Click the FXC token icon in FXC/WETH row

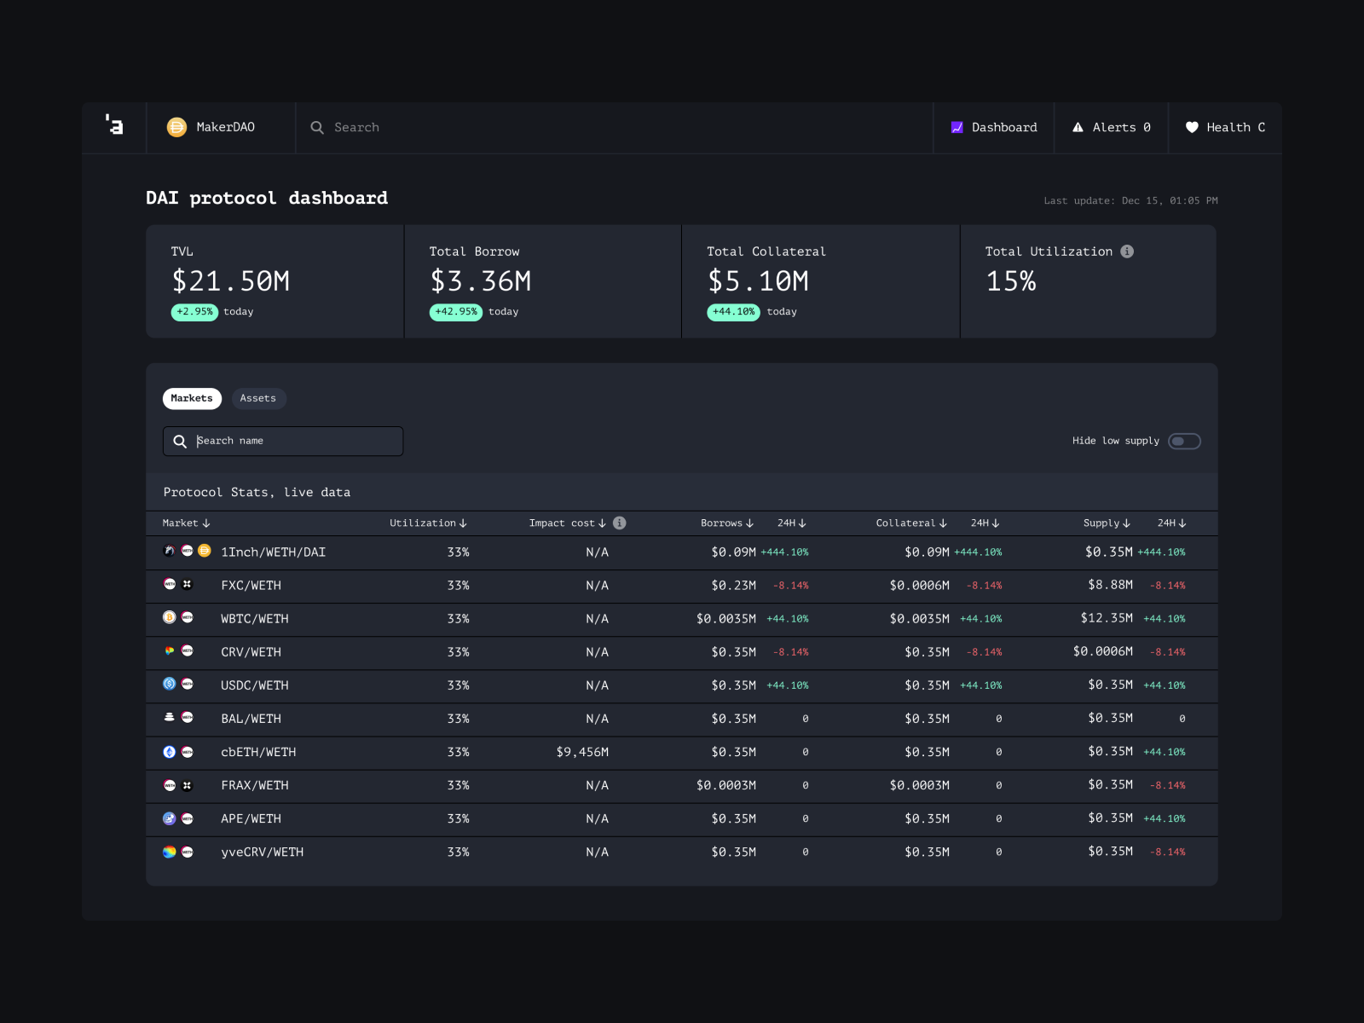(x=187, y=584)
